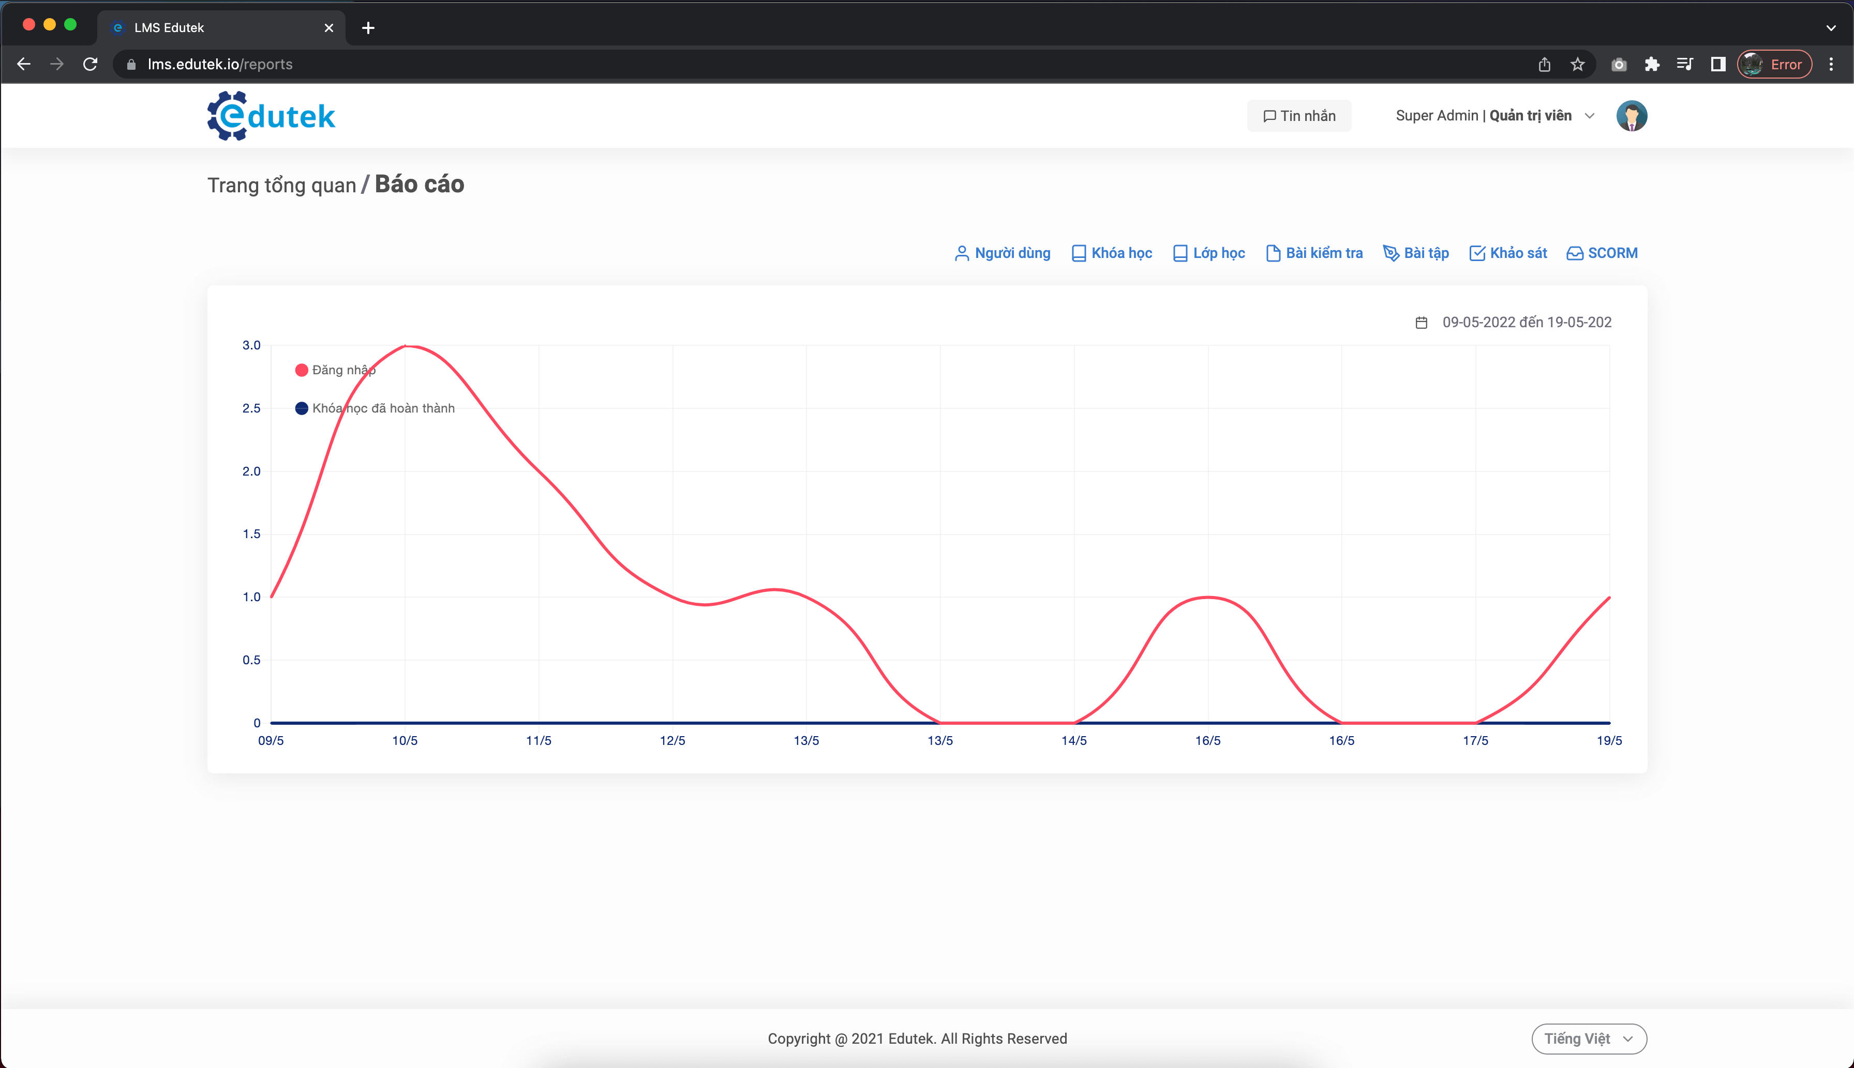Reload the current page

[91, 65]
